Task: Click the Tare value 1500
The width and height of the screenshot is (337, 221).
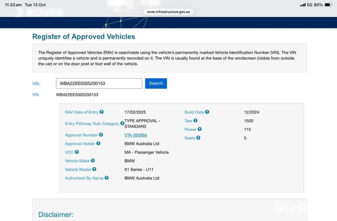Action: [248, 121]
